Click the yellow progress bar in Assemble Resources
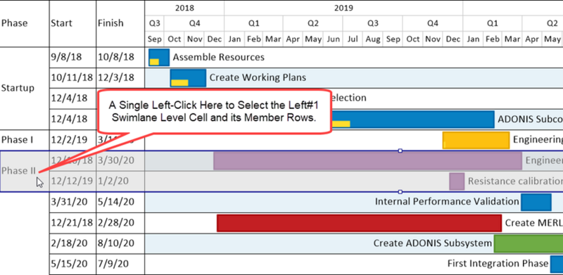 (154, 62)
